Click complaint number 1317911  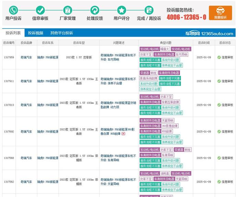tap(9, 81)
